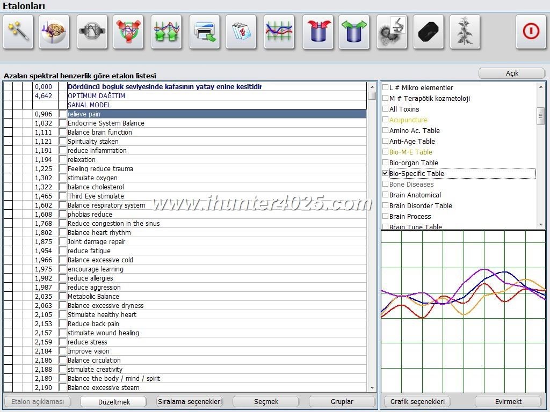Click the microscope toolbar icon
This screenshot has height=412, width=550.
392,32
